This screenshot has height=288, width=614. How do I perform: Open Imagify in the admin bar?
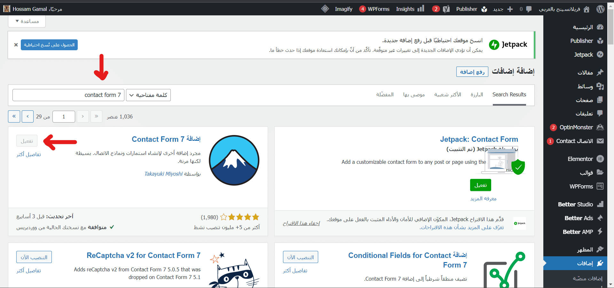tap(343, 9)
